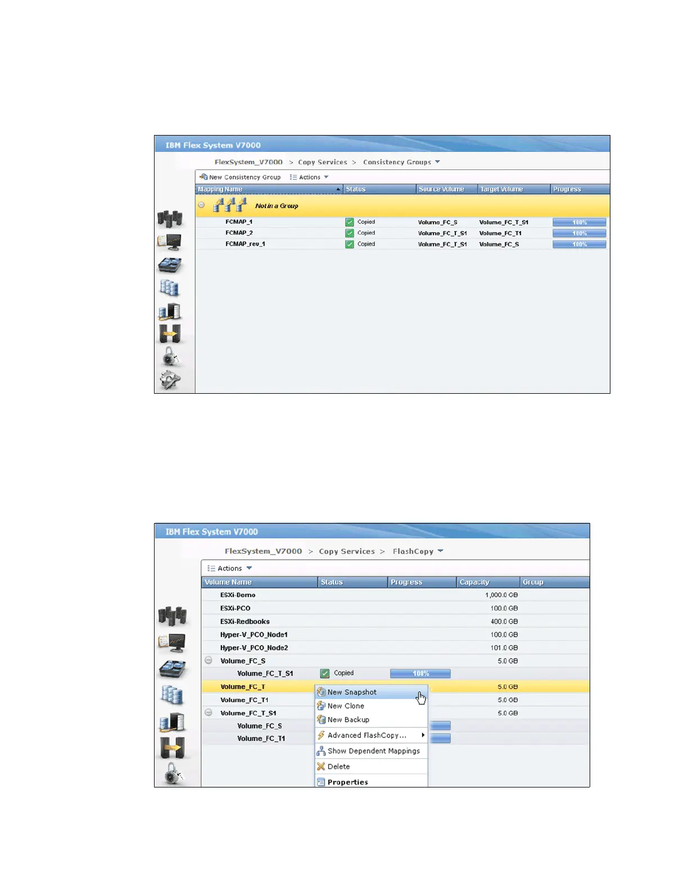
Task: Select the ESXi-Demo volume row
Action: point(396,595)
